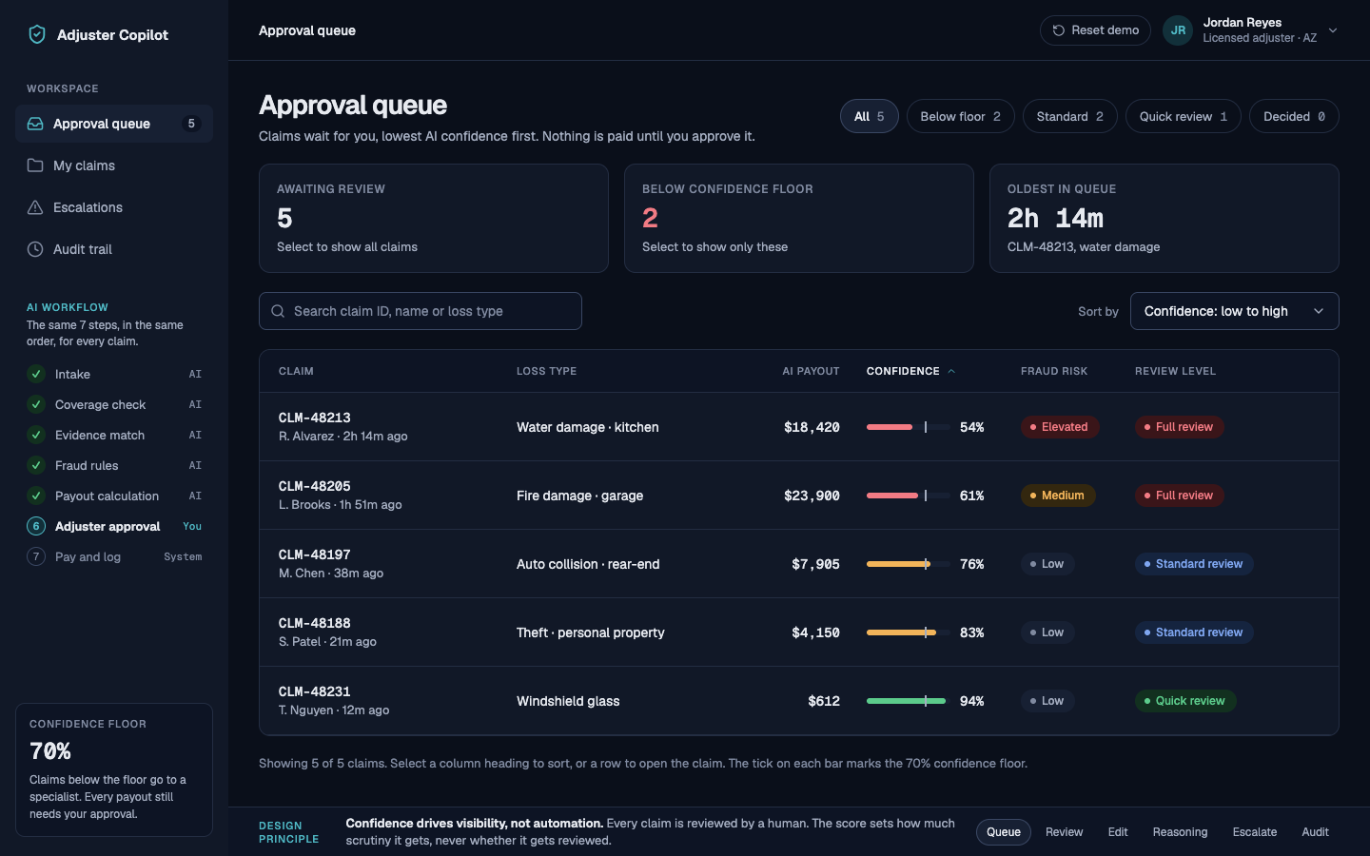This screenshot has width=1370, height=856.
Task: Open claim row CLM-48197
Action: (799, 564)
